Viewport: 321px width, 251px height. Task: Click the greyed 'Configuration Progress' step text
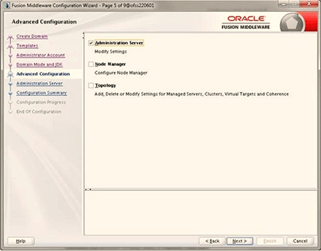tap(41, 102)
